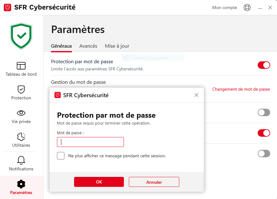Screen dimensions: 277x199
Task: Open the Mon compte menu
Action: (224, 7)
